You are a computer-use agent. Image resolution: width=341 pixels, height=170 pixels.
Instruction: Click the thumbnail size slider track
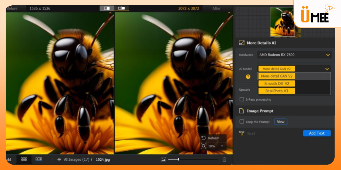(193, 159)
